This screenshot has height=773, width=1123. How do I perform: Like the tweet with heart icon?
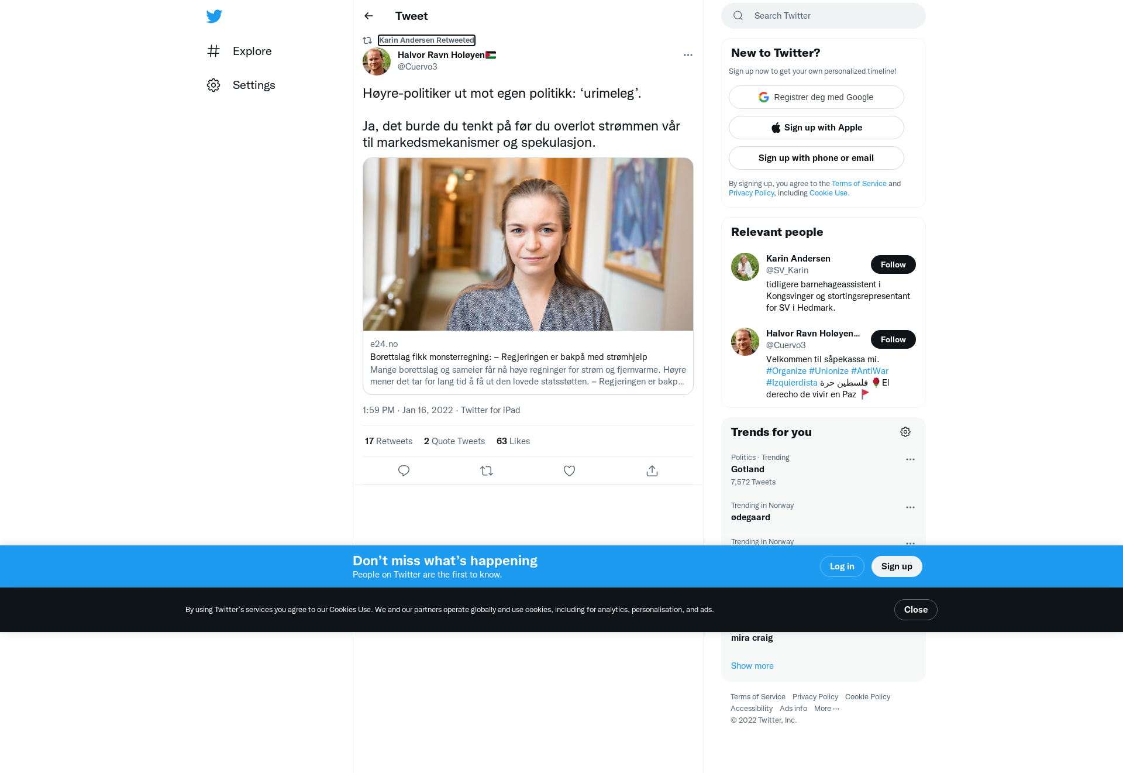[569, 470]
